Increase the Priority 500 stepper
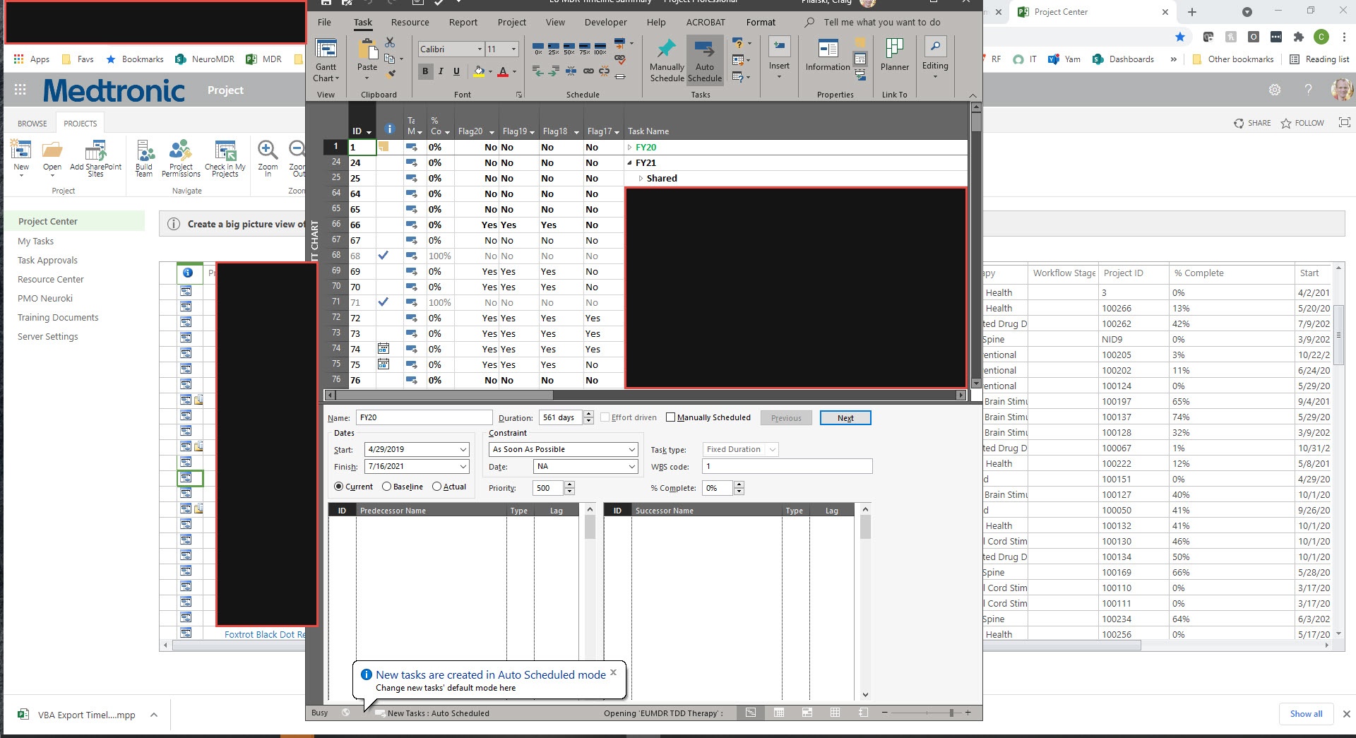This screenshot has height=738, width=1356. (x=570, y=484)
